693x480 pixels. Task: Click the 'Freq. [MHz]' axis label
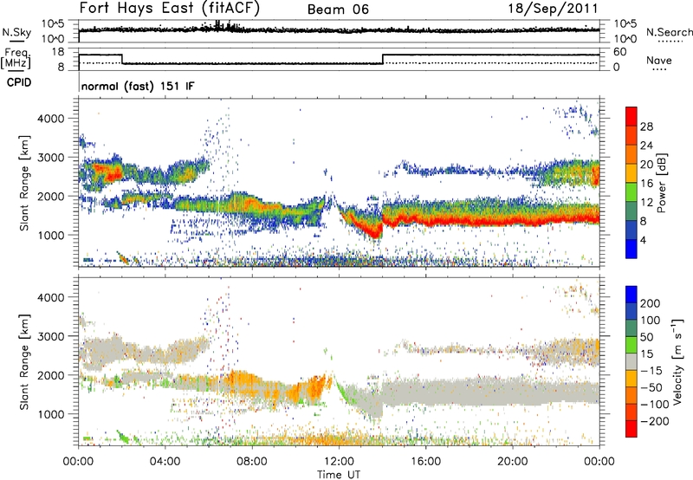16,58
